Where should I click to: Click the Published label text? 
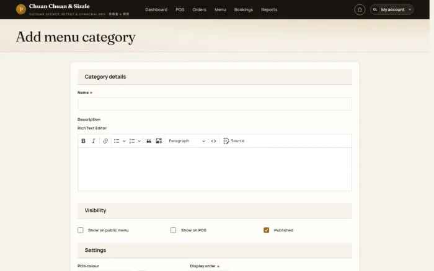tap(283, 230)
